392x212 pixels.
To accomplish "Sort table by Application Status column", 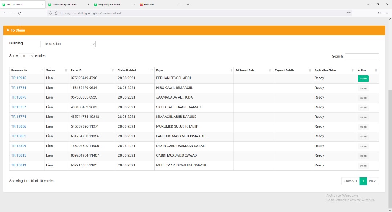I will coord(335,70).
